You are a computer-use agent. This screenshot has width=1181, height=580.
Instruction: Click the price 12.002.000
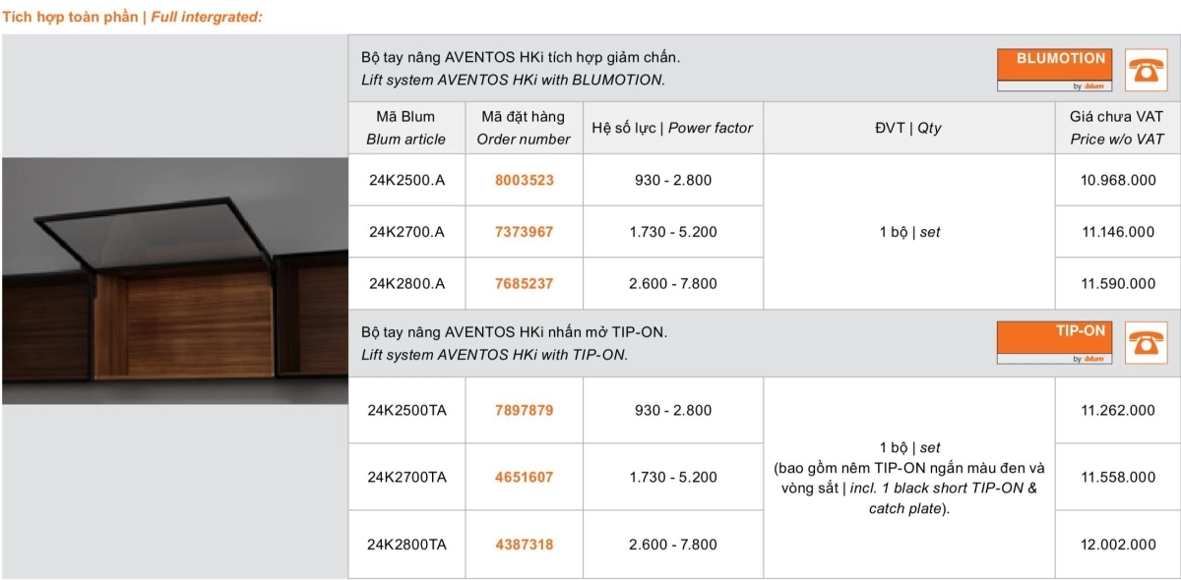(1118, 544)
